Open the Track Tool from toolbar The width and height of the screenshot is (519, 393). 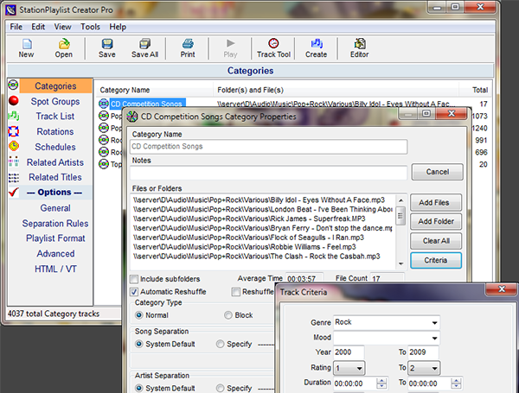(273, 48)
